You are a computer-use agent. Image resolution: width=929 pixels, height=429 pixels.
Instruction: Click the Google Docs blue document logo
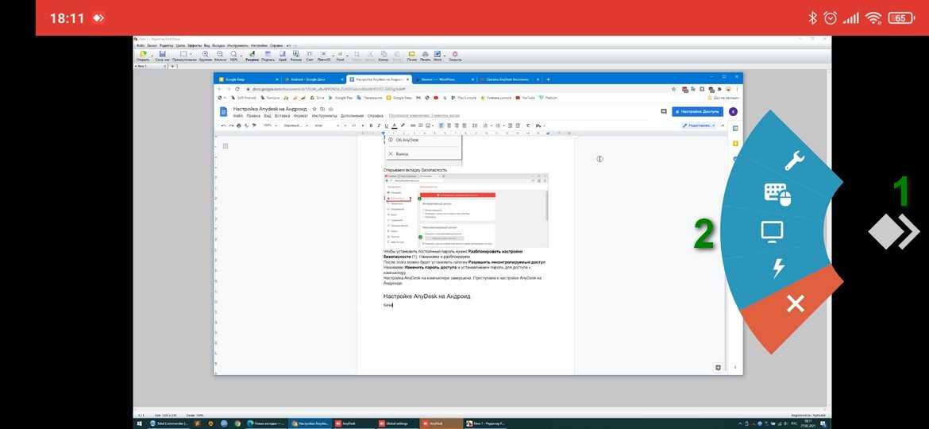coord(224,112)
